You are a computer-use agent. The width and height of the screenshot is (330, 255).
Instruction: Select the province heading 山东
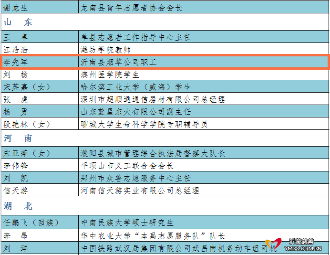point(18,22)
